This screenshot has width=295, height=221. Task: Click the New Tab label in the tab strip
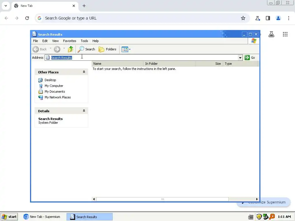point(27,6)
